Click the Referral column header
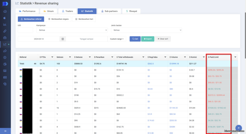Image resolution: width=246 pixels, height=134 pixels. pyautogui.click(x=23, y=57)
